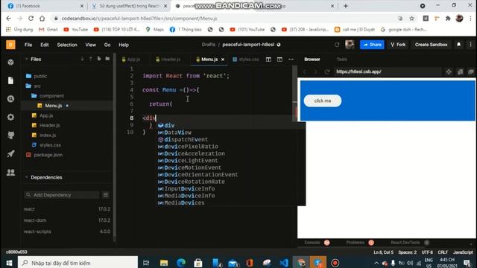Open the CodeSandbox dashboard logo
Viewport: 477px width, 268px height.
tap(10, 45)
